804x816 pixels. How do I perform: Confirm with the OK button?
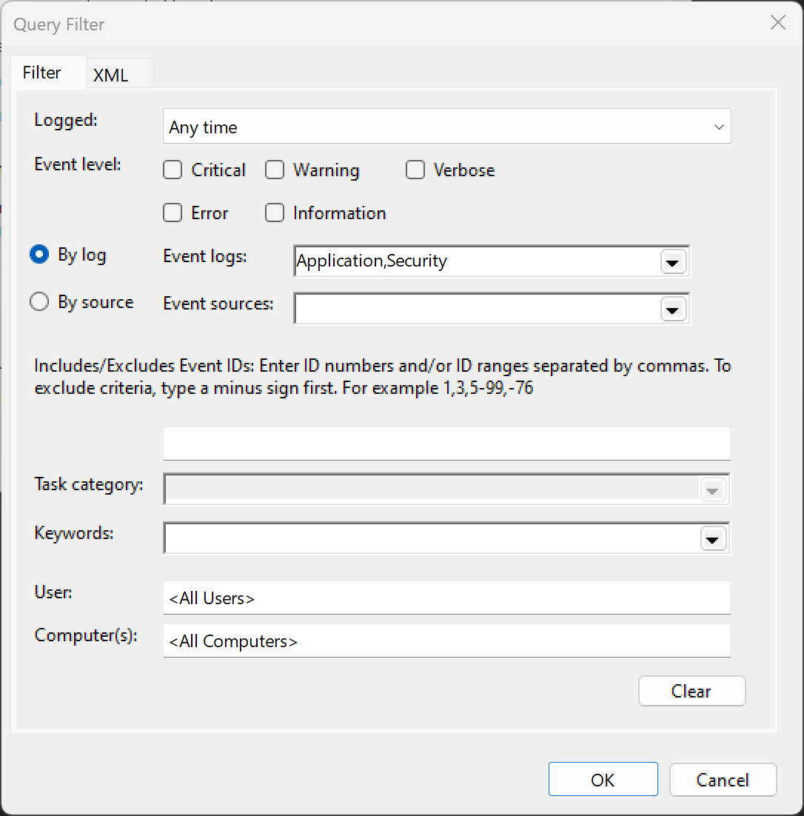[x=603, y=779]
